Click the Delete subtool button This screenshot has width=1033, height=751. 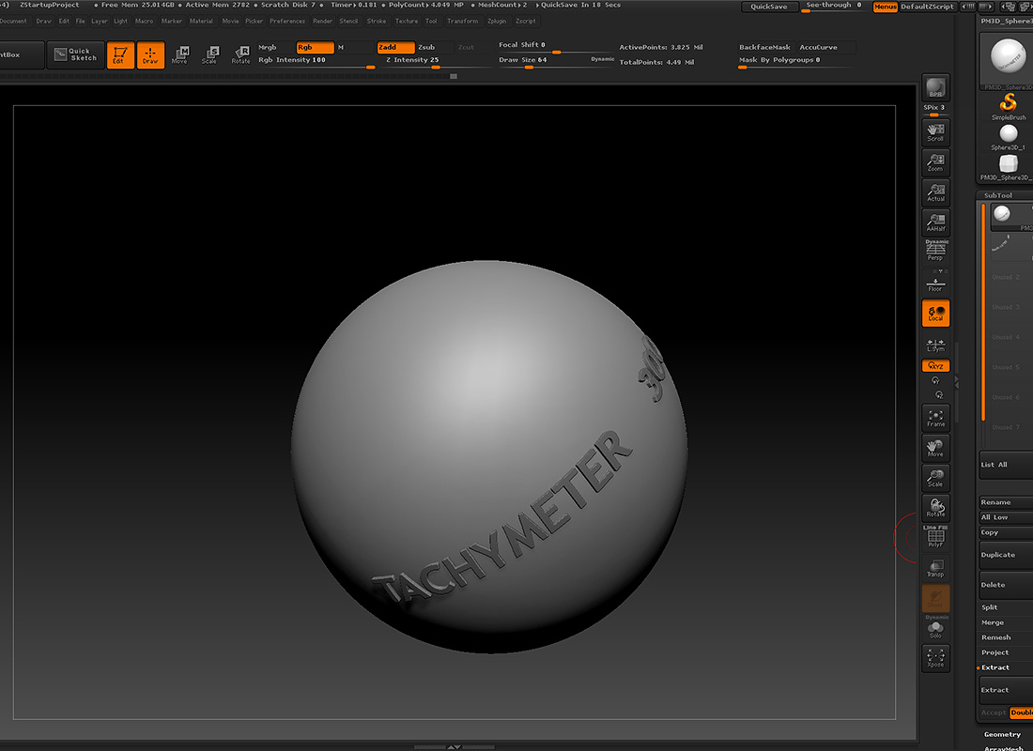(1006, 585)
